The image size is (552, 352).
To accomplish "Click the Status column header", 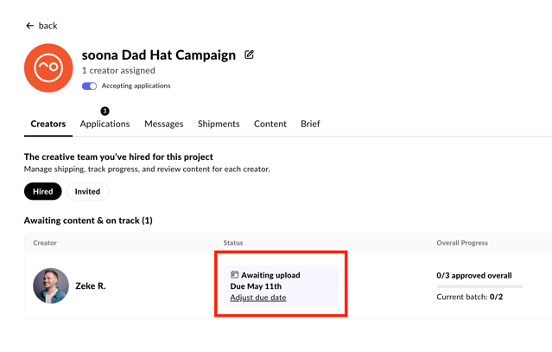I will (x=233, y=243).
